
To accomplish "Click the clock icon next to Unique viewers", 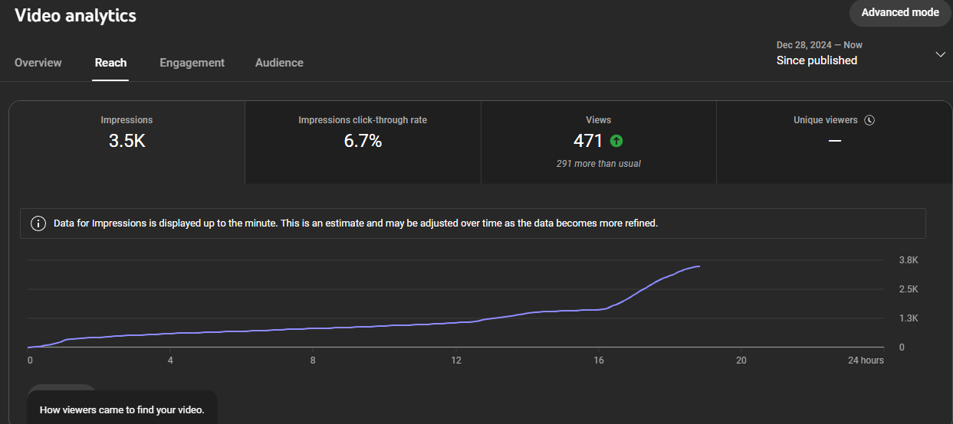I will [x=869, y=120].
